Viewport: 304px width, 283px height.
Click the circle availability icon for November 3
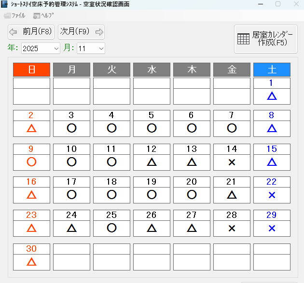(x=71, y=128)
